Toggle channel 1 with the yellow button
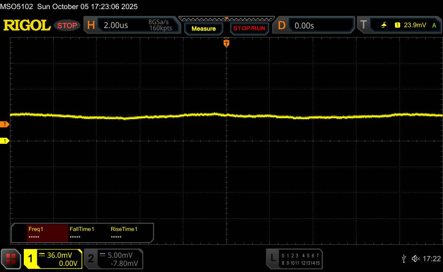The width and height of the screenshot is (443, 272). [31, 259]
